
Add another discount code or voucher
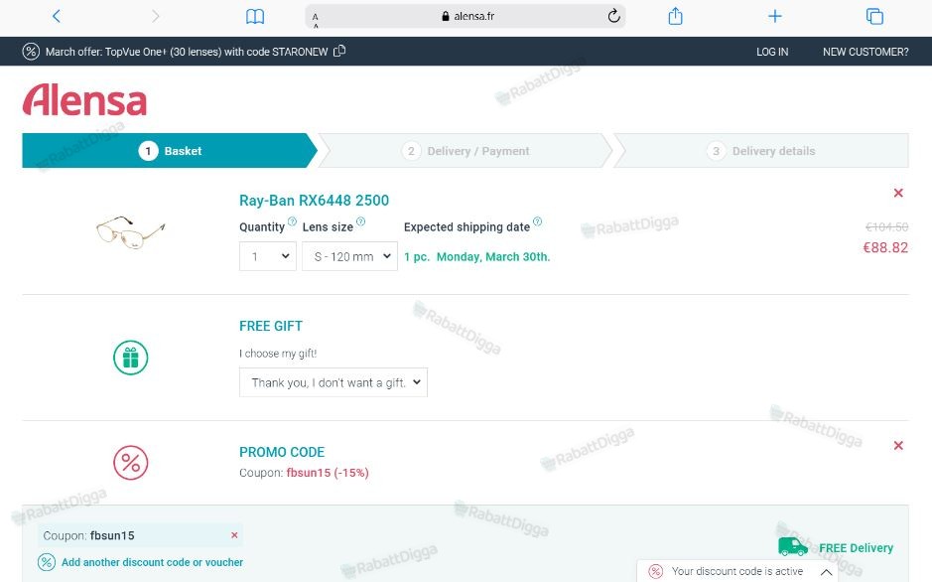[x=152, y=562]
